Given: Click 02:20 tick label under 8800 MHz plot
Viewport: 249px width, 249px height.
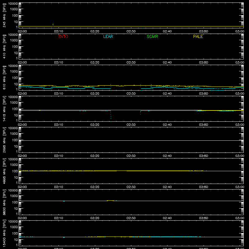Looking at the screenshot, I should [95, 218].
